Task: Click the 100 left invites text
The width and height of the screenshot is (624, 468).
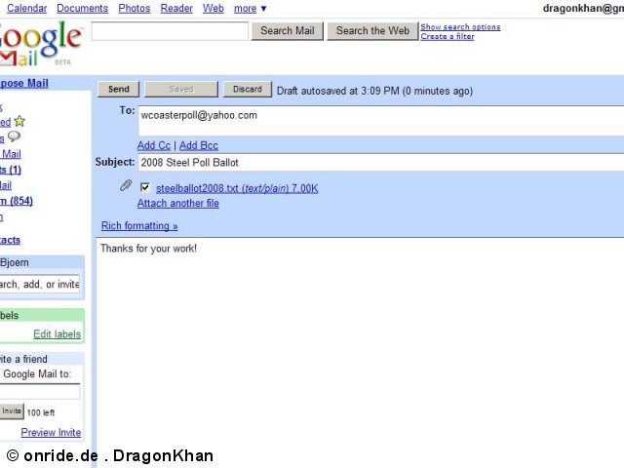Action: click(x=41, y=412)
